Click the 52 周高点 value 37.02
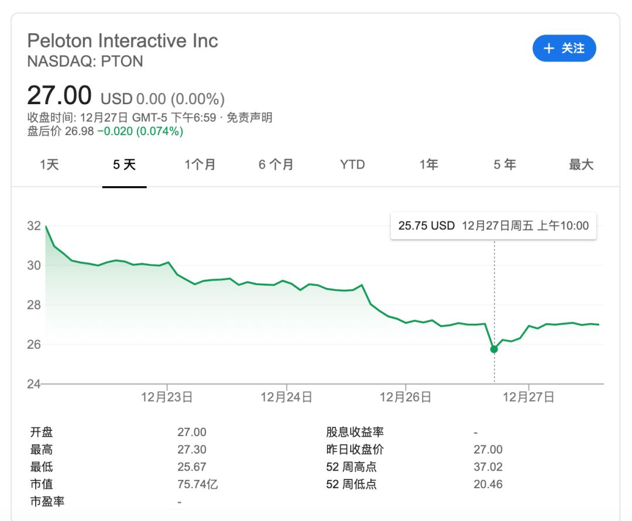Image resolution: width=632 pixels, height=521 pixels. click(488, 467)
